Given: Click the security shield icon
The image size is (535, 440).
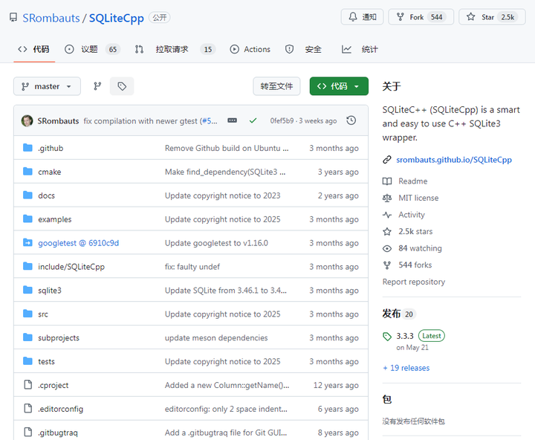Looking at the screenshot, I should (x=289, y=49).
